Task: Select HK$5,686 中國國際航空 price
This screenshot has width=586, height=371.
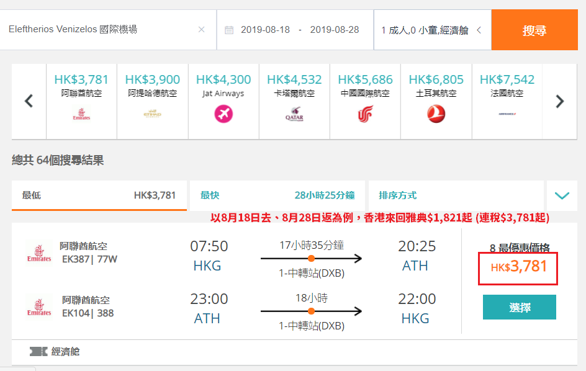Action: pyautogui.click(x=365, y=79)
